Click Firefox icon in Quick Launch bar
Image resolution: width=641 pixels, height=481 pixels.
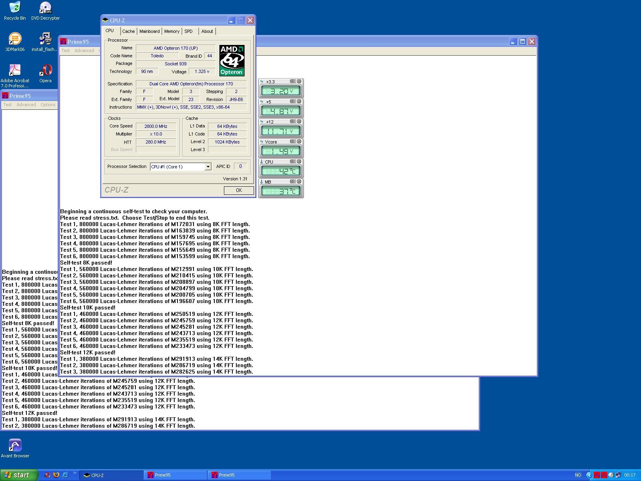coord(56,475)
